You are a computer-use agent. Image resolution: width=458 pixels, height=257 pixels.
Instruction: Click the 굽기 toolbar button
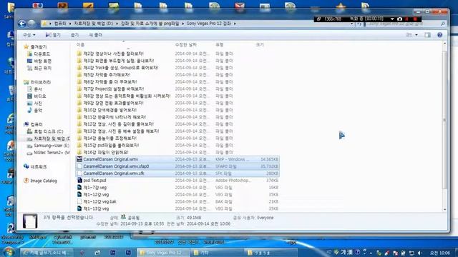(x=74, y=35)
